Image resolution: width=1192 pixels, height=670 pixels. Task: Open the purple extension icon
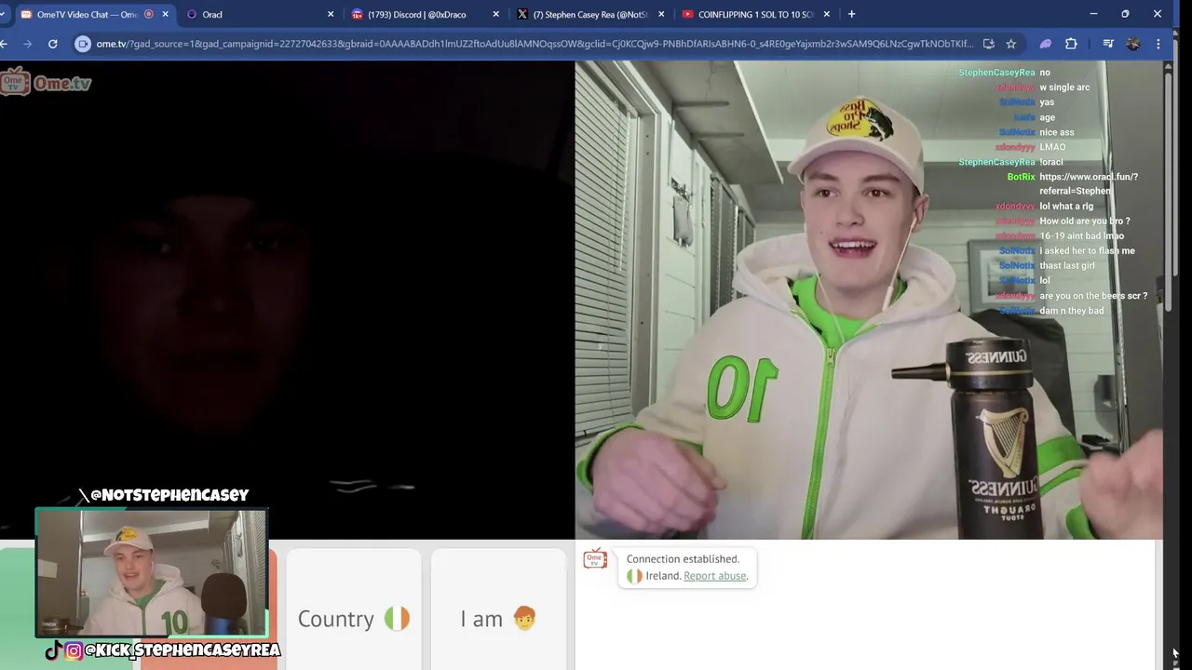[x=1046, y=44]
